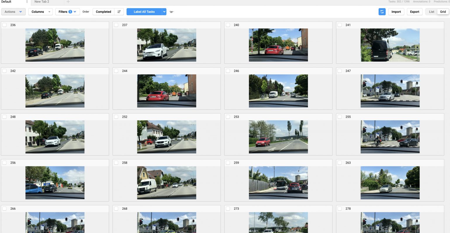
Task: Open task 252 white SUV thumbnail
Action: coord(167,137)
